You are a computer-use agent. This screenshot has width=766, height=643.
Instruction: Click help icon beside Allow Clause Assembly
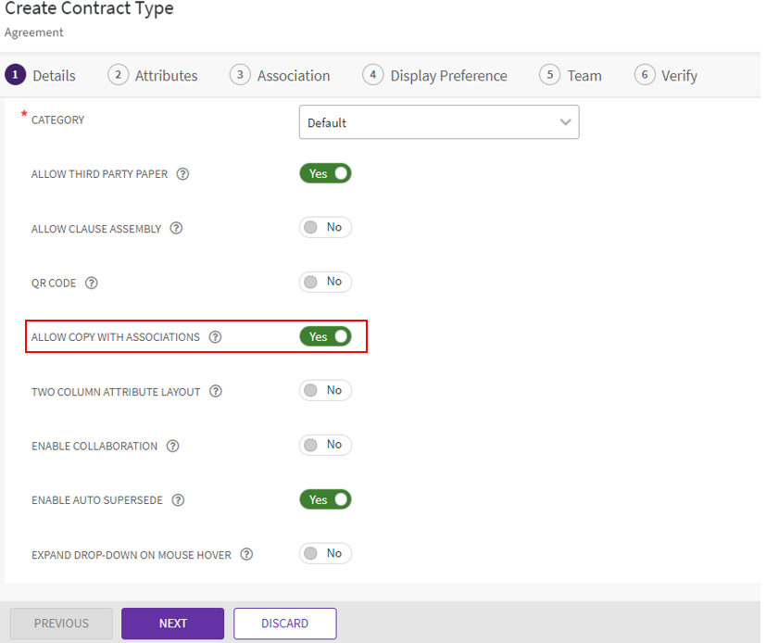click(176, 229)
